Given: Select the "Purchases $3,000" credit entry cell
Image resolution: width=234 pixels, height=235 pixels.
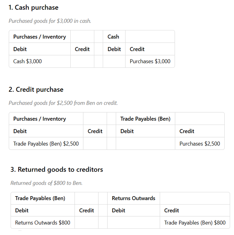Looking at the screenshot, I should click(x=150, y=61).
